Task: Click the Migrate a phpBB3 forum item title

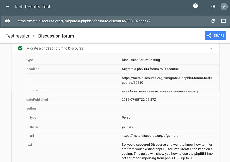Action: [55, 48]
